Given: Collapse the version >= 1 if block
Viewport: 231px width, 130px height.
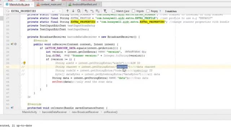Looking at the screenshot, I should 20,59.
